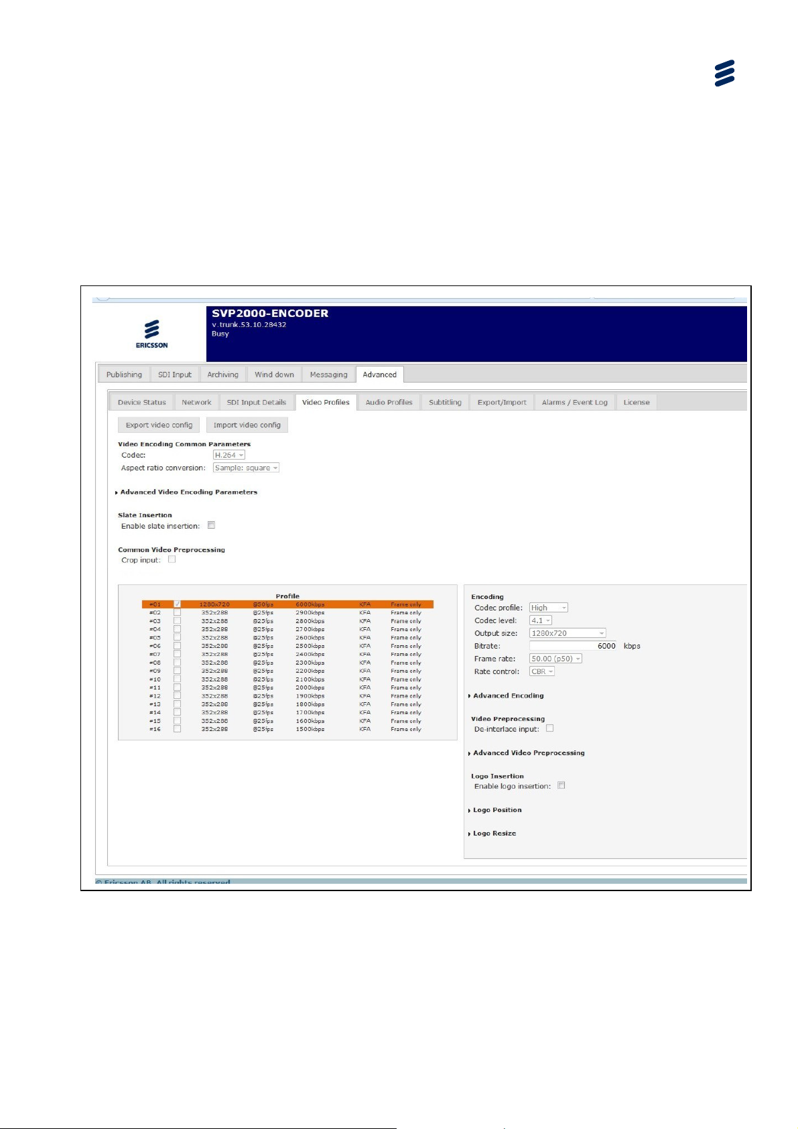Click the 6000kbps value in profile #01
This screenshot has width=798, height=1129.
pyautogui.click(x=310, y=604)
